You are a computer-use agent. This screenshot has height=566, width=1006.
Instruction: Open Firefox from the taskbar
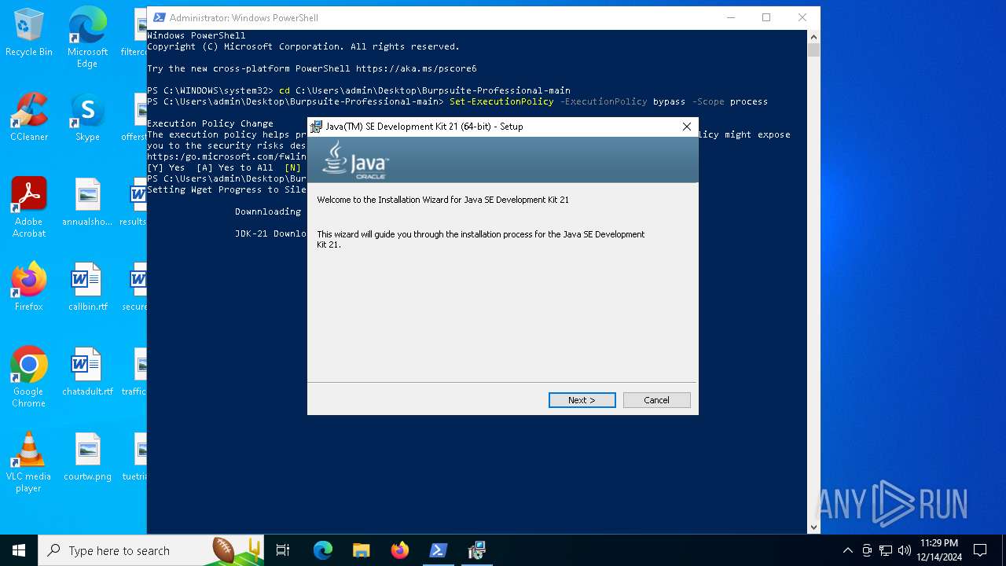(x=399, y=550)
